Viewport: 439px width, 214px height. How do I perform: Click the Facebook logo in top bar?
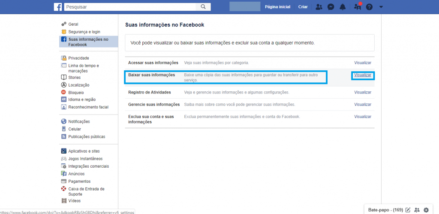tap(58, 7)
